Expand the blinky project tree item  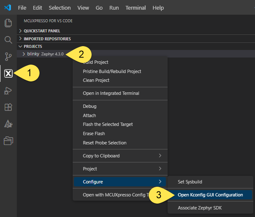[24, 54]
